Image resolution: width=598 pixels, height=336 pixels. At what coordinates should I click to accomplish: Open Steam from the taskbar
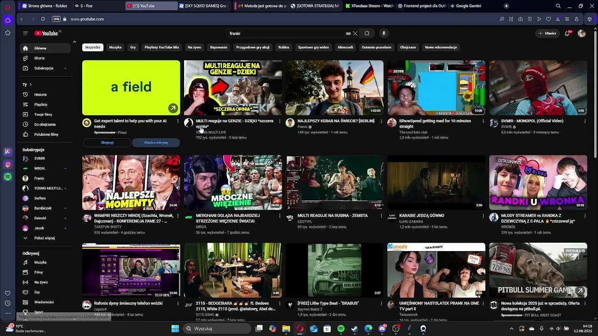355,329
